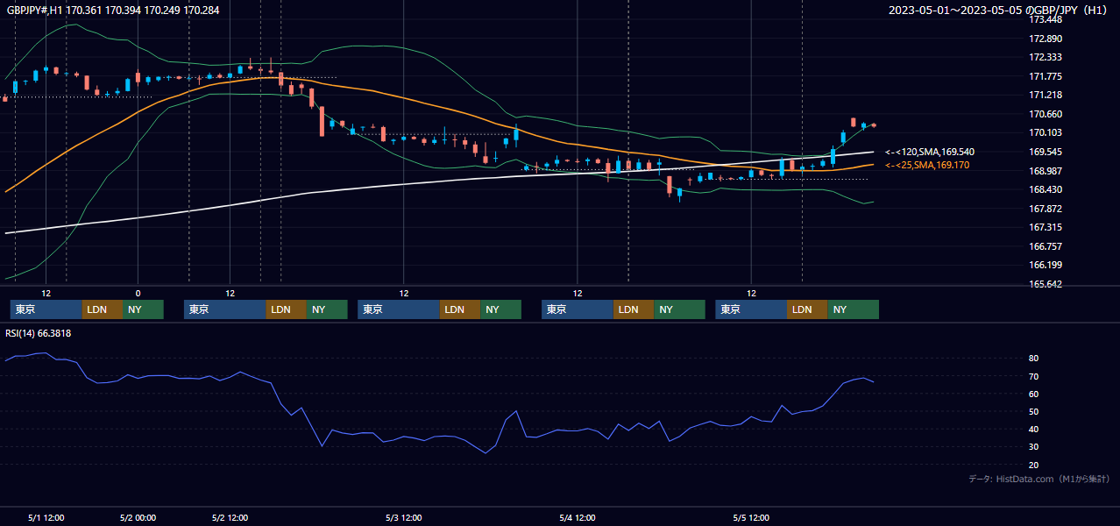Click the leftmost NY session box
1120x526 pixels.
click(x=143, y=309)
